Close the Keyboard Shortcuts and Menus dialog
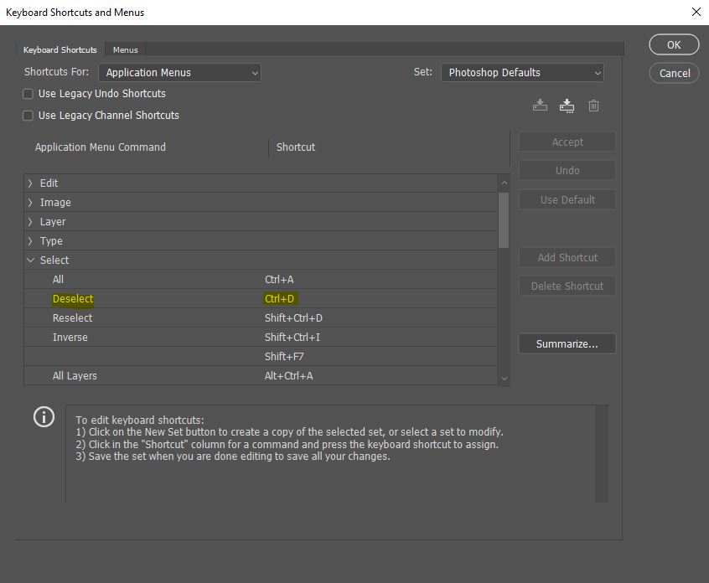Viewport: 709px width, 583px height. click(x=696, y=12)
